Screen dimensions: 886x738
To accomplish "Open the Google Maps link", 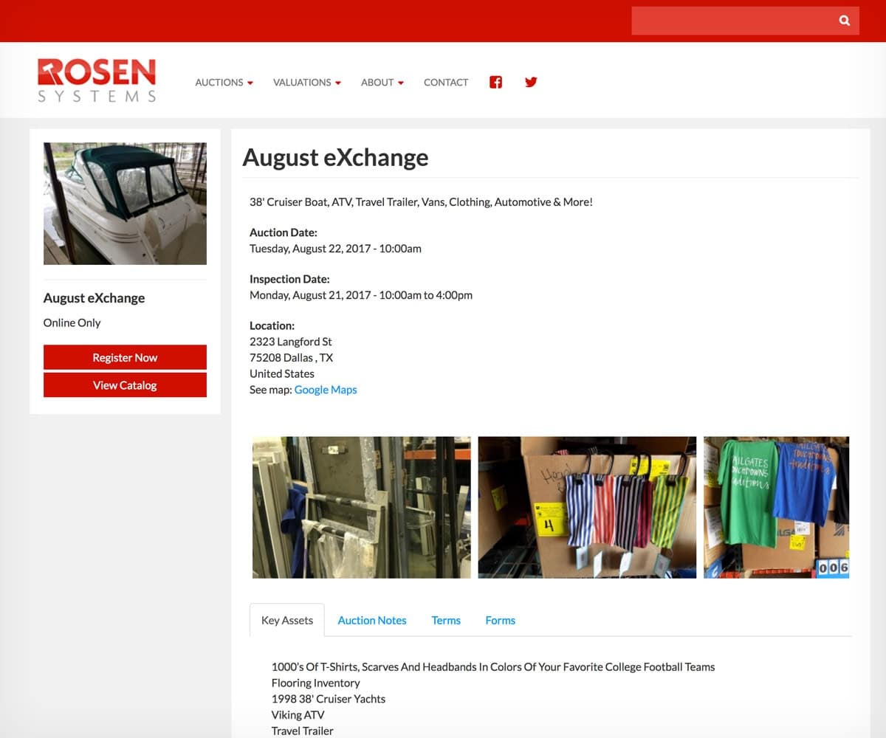I will 326,390.
